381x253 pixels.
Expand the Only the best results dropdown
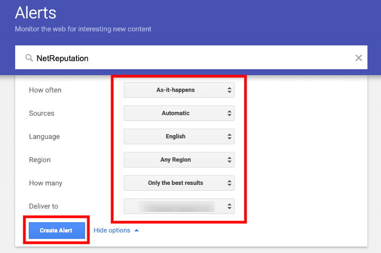pyautogui.click(x=178, y=183)
